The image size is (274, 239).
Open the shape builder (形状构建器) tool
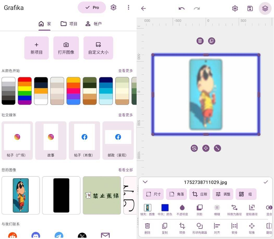199,226
